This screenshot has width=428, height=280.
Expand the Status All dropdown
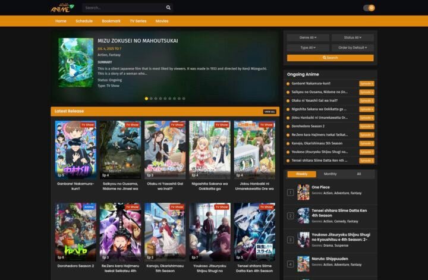[x=353, y=37]
